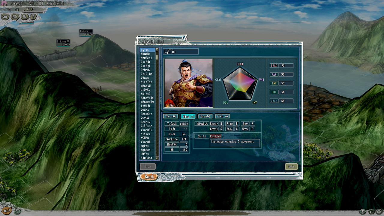Select QuýBố in the officer list
The height and width of the screenshot is (216, 384).
[x=147, y=118]
